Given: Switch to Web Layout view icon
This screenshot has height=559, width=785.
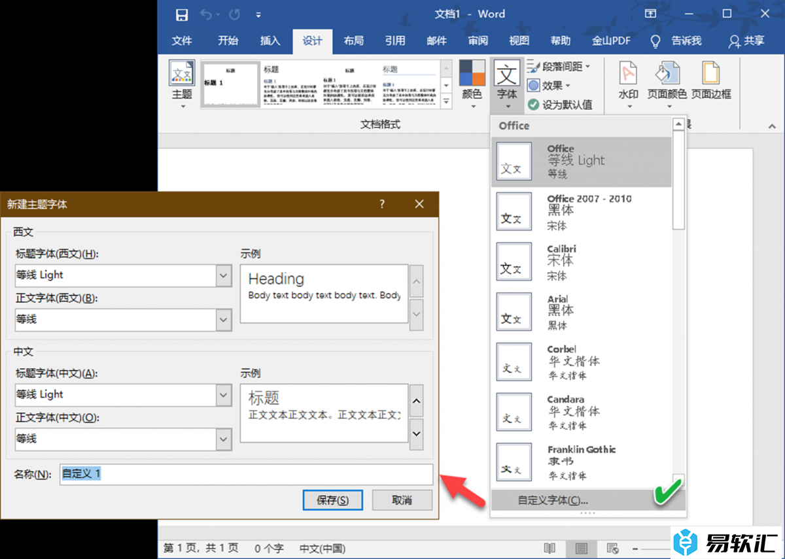Looking at the screenshot, I should pos(613,548).
